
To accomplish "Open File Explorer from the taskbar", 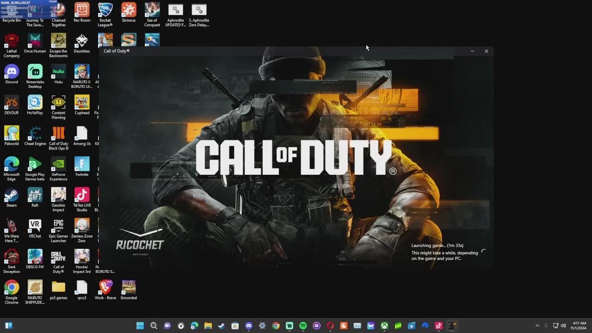I will (208, 326).
